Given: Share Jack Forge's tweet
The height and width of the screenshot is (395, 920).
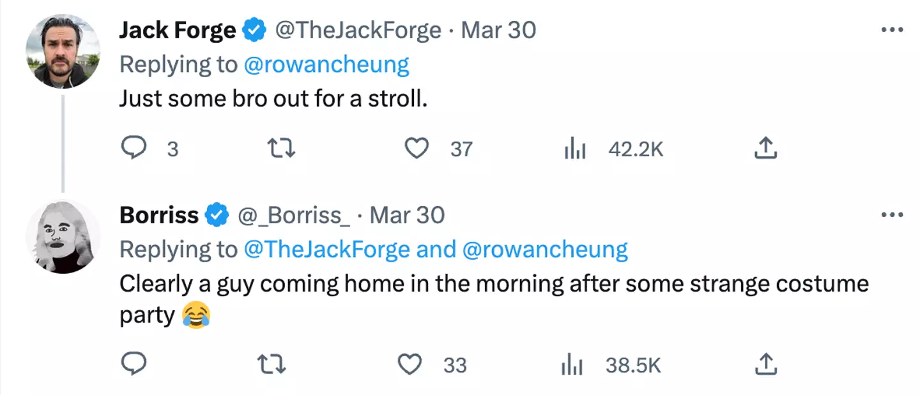Looking at the screenshot, I should 765,149.
